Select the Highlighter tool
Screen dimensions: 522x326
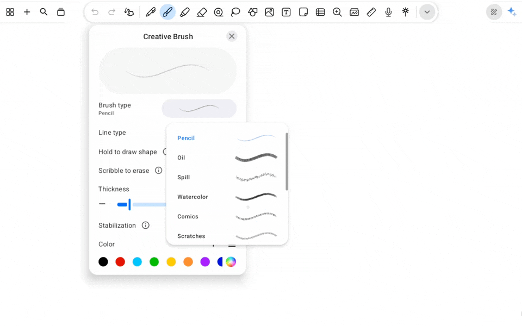[185, 12]
